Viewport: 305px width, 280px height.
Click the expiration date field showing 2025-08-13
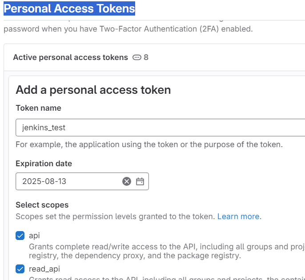[x=82, y=181]
